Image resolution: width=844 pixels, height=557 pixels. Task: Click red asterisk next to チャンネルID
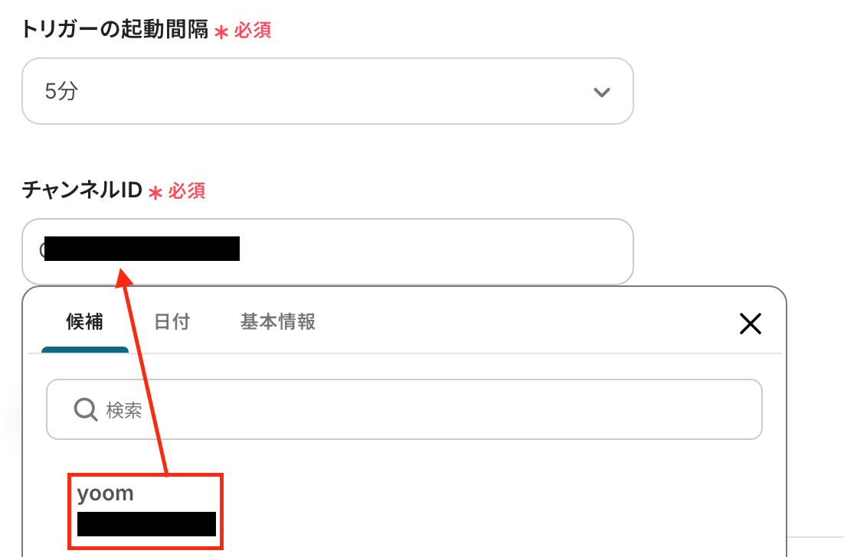tap(155, 193)
